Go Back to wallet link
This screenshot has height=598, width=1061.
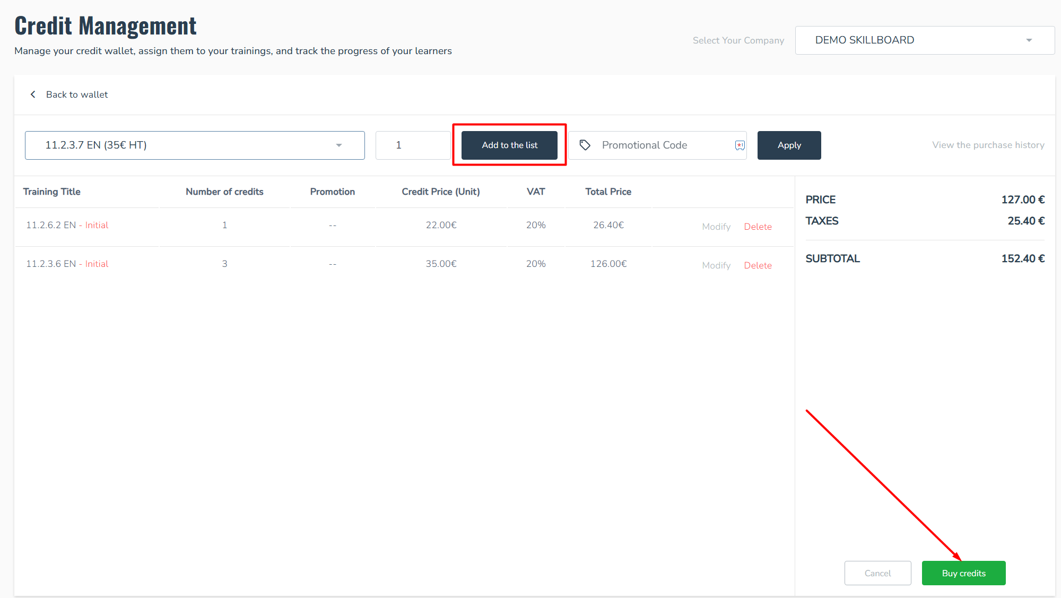77,94
